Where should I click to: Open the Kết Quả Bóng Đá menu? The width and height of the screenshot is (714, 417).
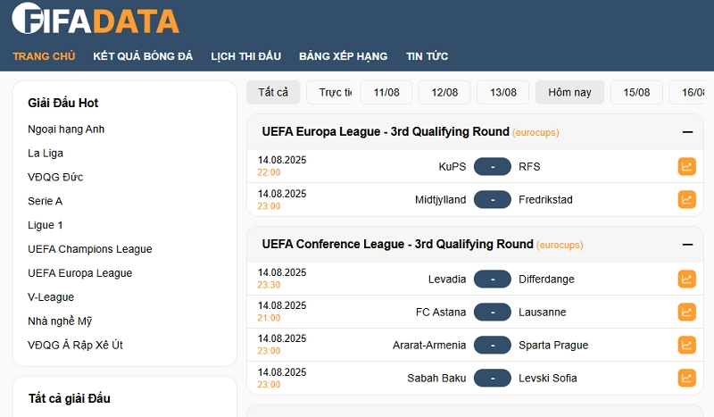pos(143,56)
